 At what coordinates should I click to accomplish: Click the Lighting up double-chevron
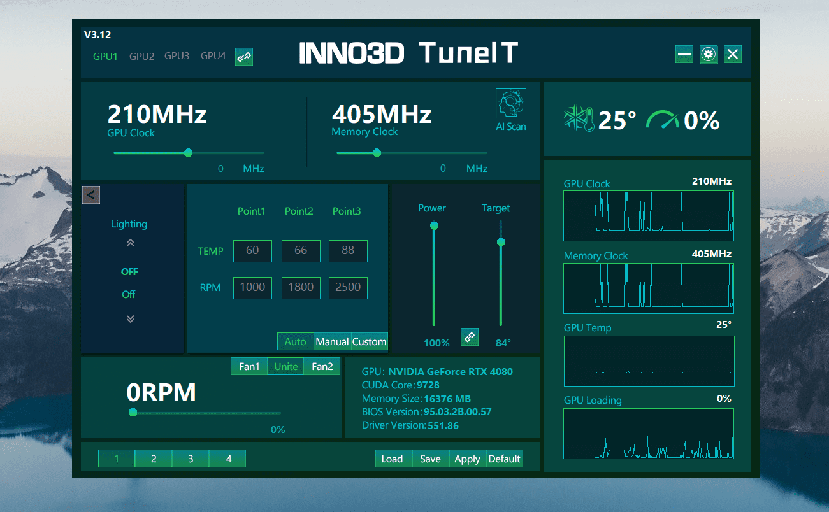pos(131,243)
